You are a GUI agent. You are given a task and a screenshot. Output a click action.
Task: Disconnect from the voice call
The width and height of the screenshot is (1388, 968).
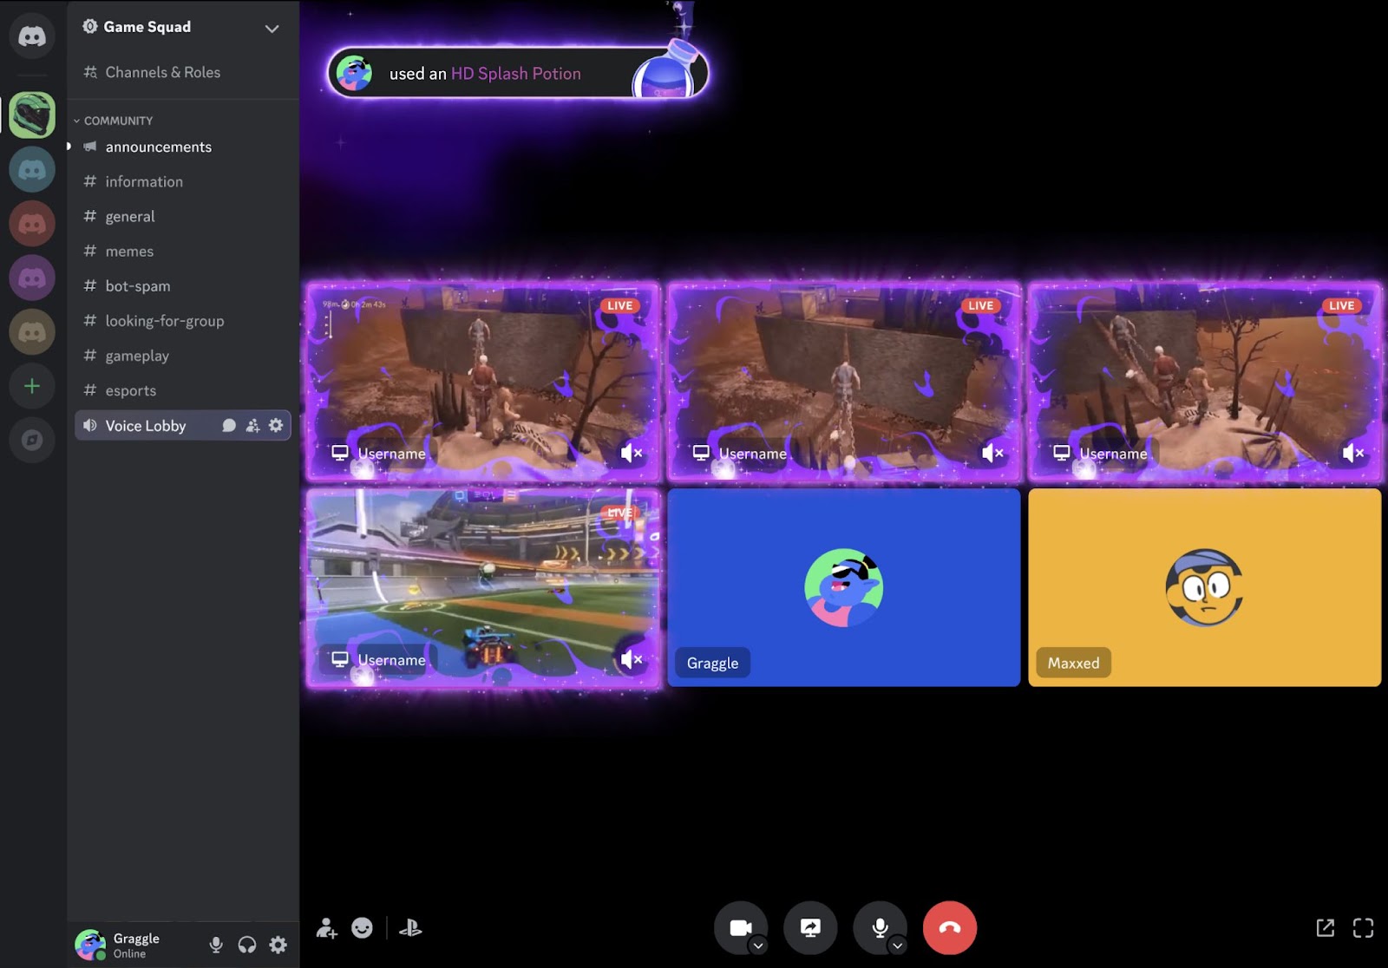(950, 928)
